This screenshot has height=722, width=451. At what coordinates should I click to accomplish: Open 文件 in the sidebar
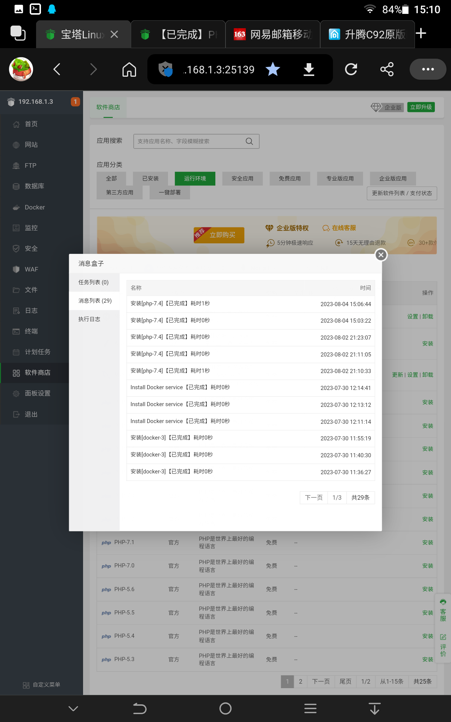[x=31, y=290]
